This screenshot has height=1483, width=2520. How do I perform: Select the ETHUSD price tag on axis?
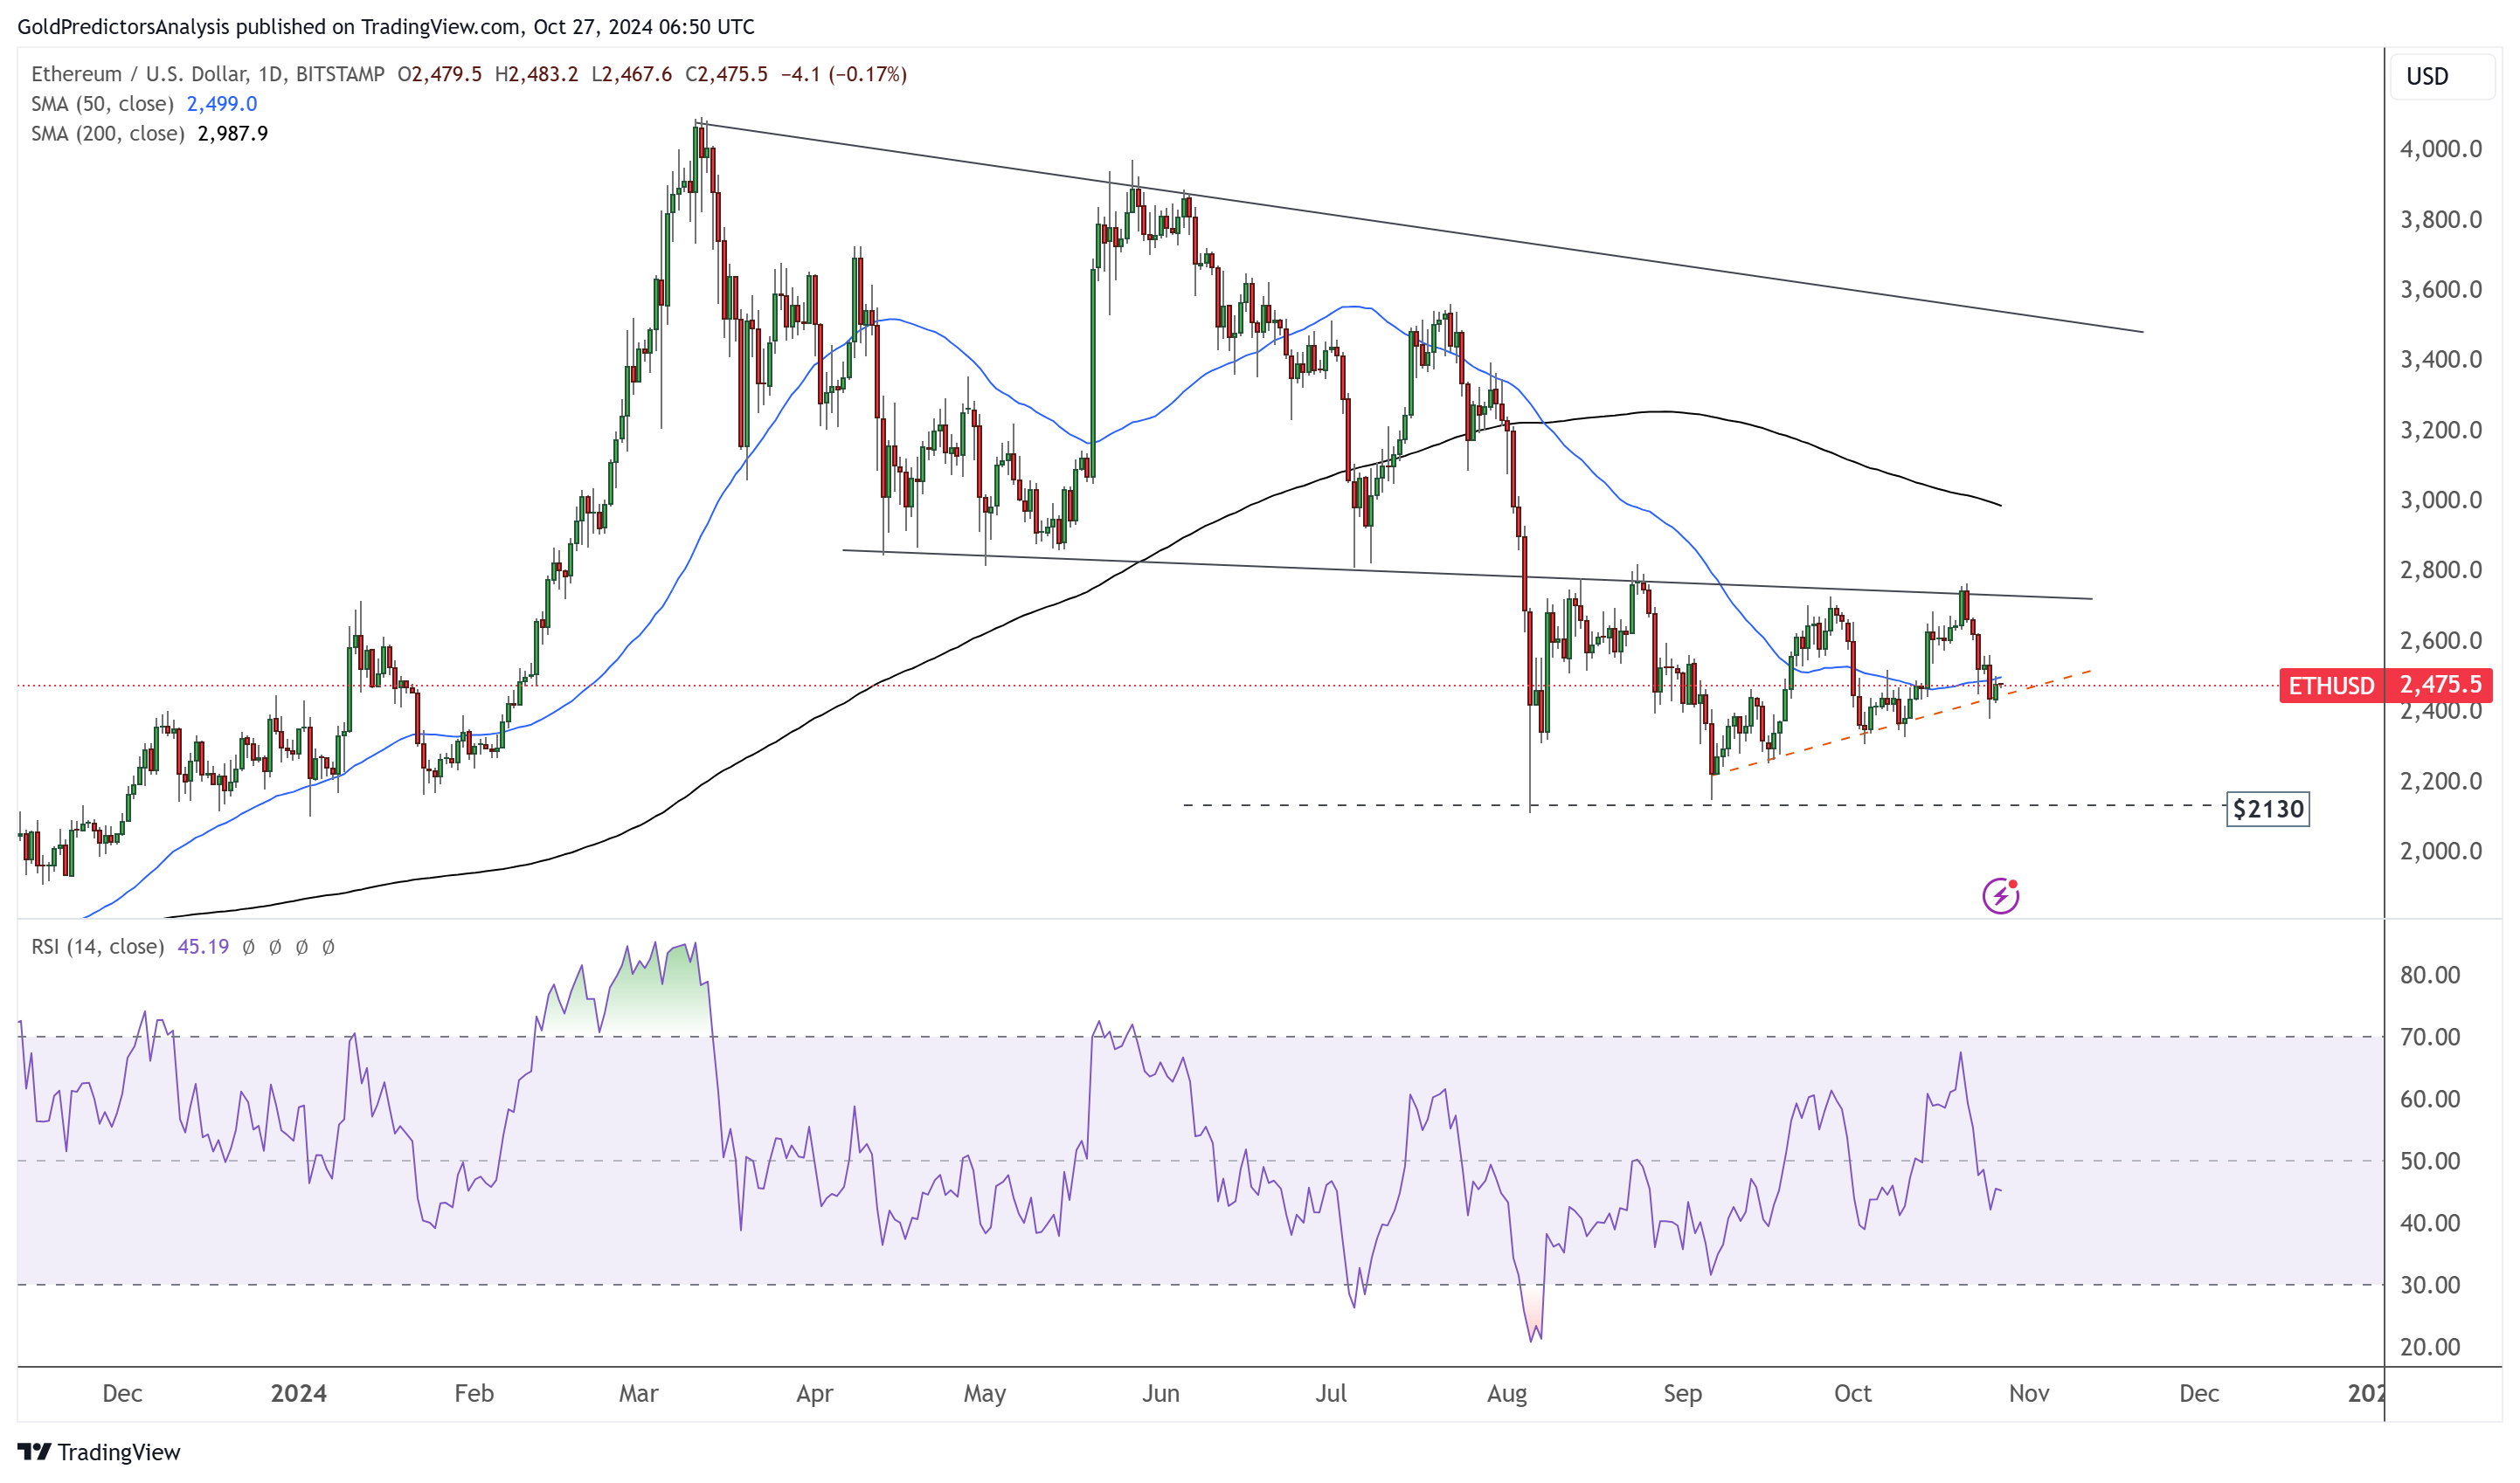pos(2331,686)
